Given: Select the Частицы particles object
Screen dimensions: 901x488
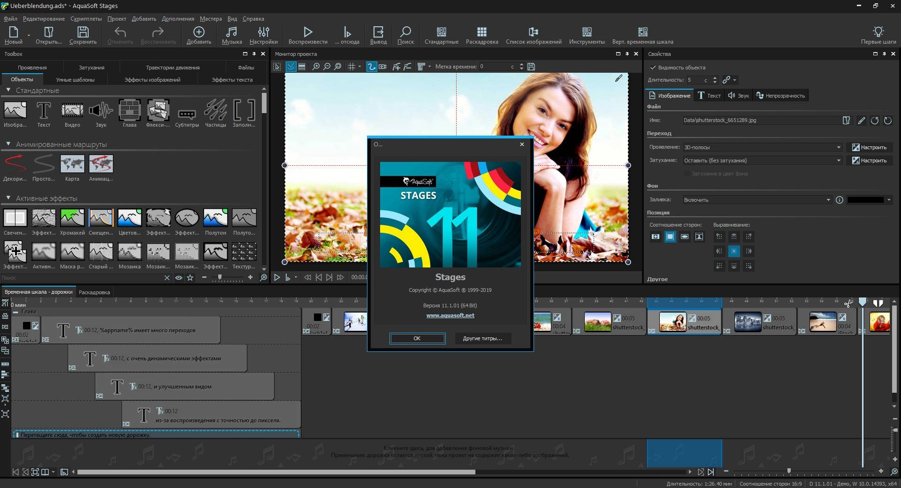Looking at the screenshot, I should (x=215, y=114).
